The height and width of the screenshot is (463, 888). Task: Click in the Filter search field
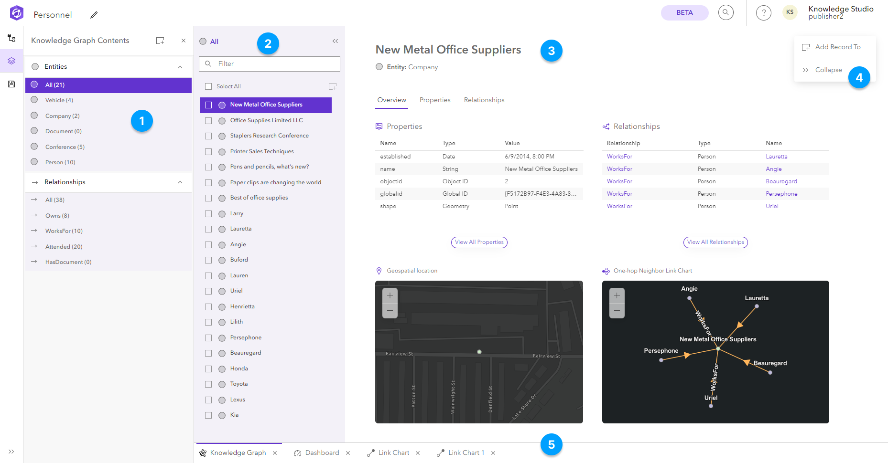[275, 64]
